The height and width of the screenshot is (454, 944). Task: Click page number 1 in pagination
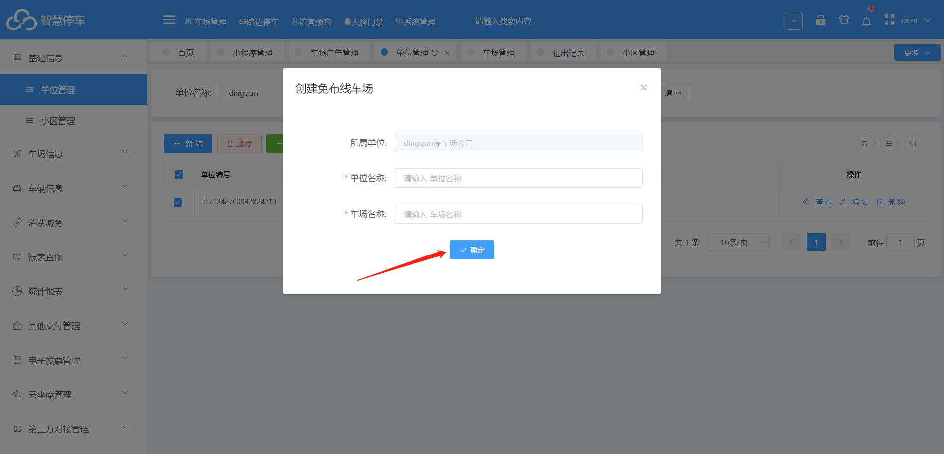(x=816, y=242)
